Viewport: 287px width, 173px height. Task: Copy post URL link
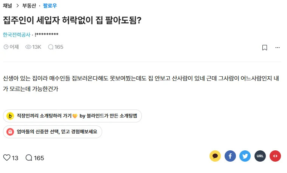[260, 156]
